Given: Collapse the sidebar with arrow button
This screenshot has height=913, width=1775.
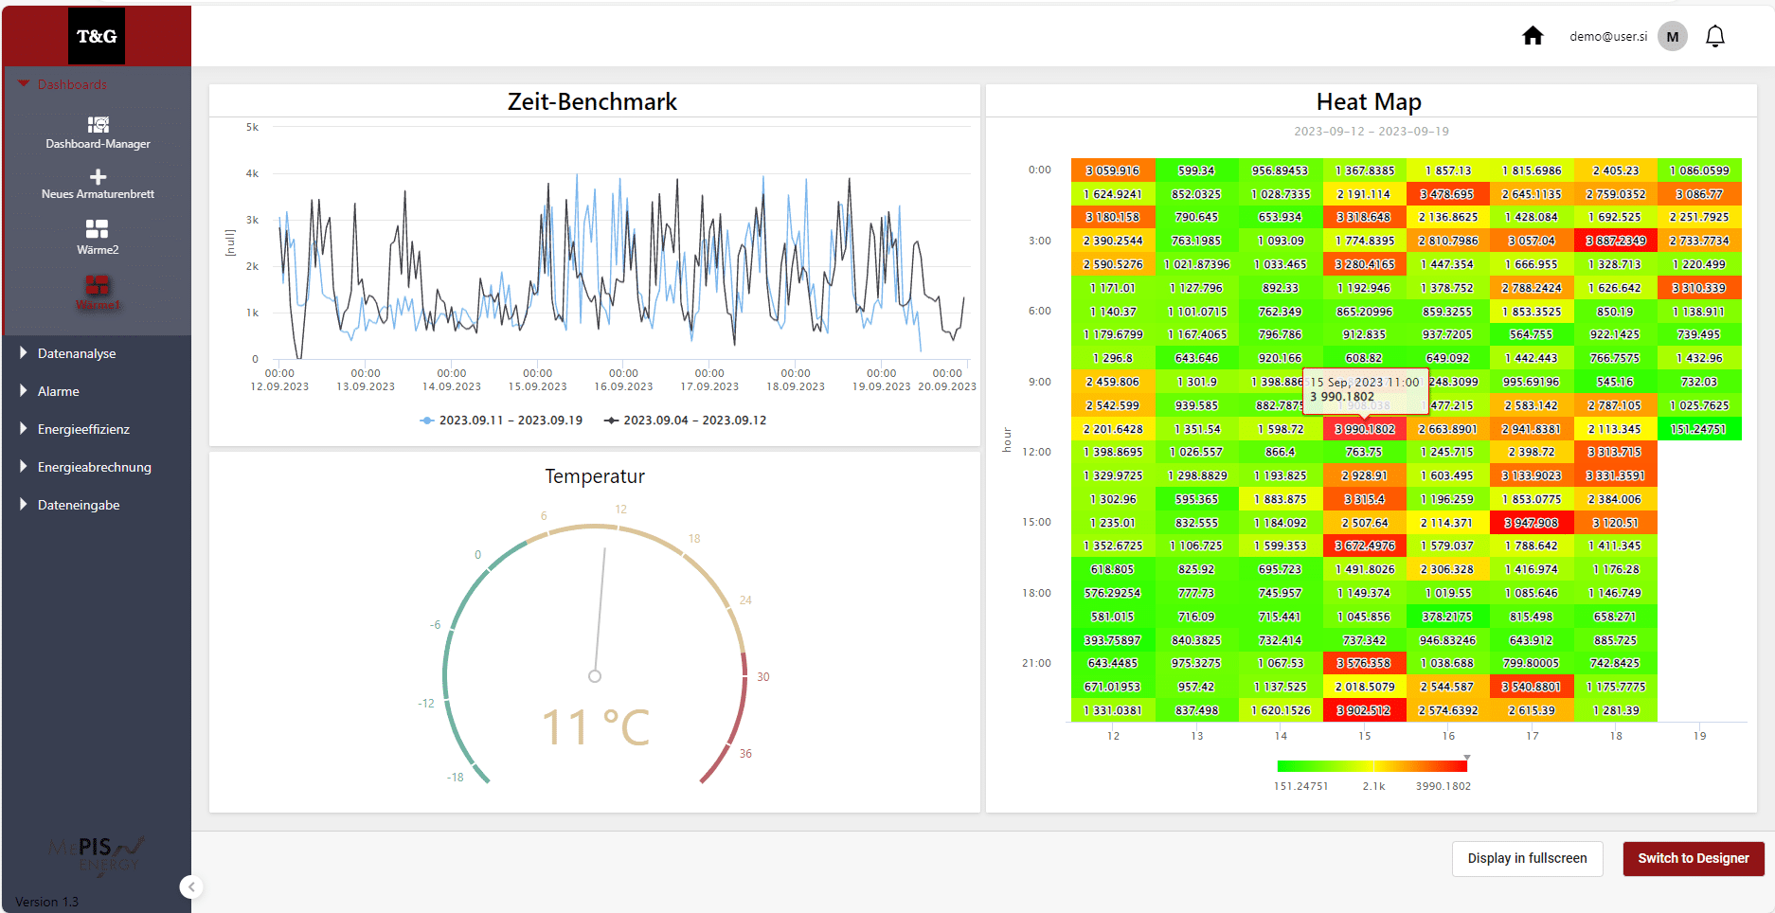Looking at the screenshot, I should [x=191, y=886].
